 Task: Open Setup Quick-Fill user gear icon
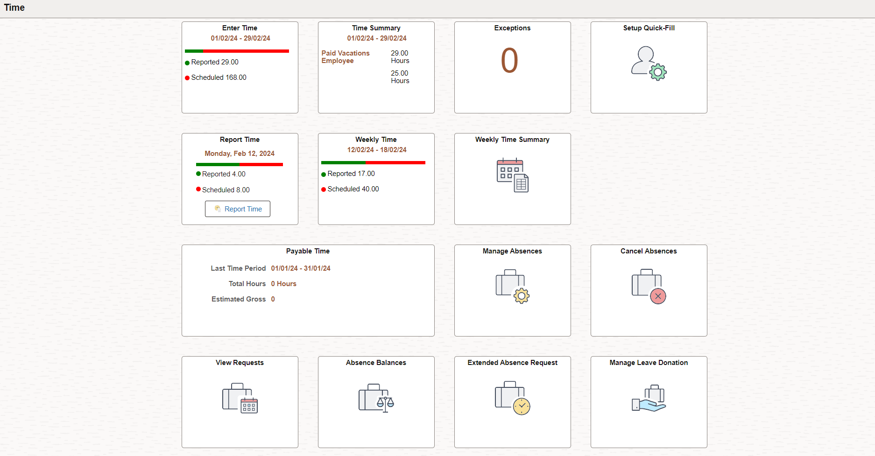point(649,63)
